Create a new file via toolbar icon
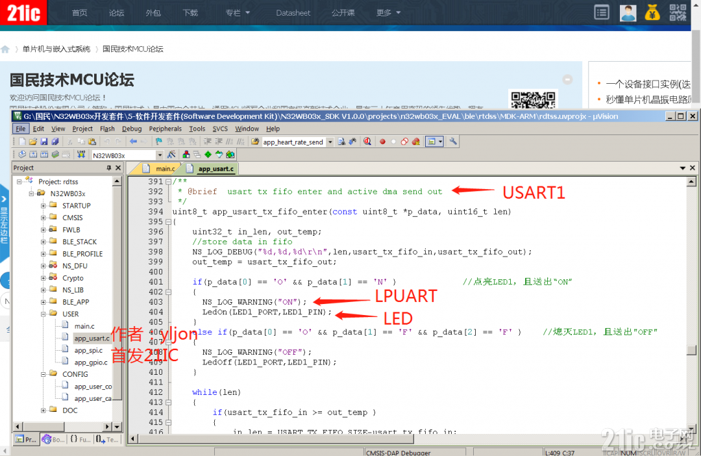Image resolution: width=701 pixels, height=456 pixels. [x=22, y=142]
